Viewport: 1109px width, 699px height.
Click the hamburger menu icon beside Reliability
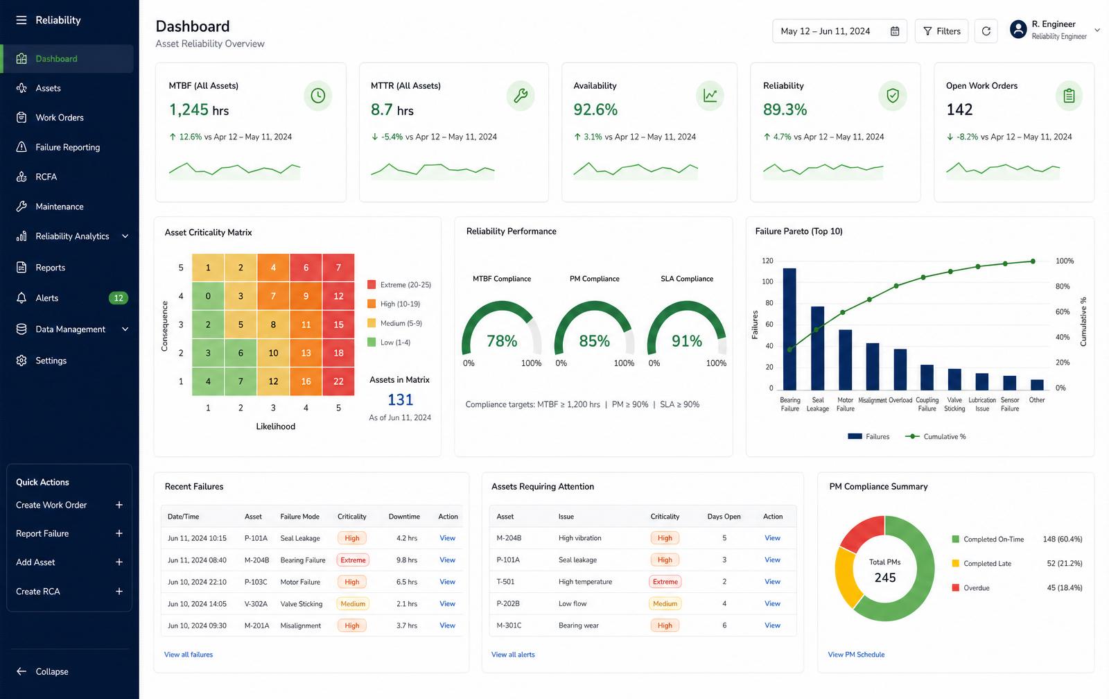pos(21,20)
